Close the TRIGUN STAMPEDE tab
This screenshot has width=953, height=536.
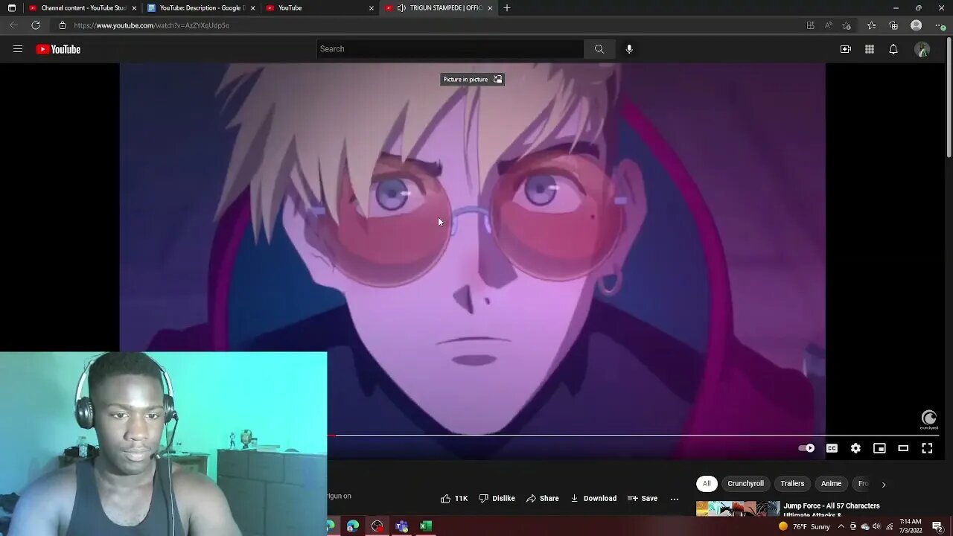(490, 8)
